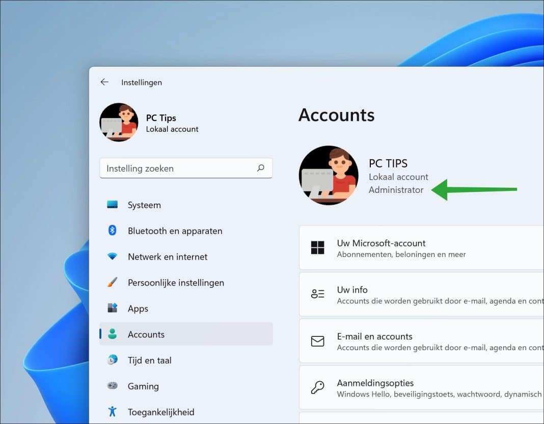This screenshot has width=544, height=424.
Task: Open the E-mail en accounts card
Action: [x=422, y=341]
